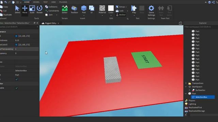
Task: Open the TEST ribbon tab
Action: tap(45, 2)
